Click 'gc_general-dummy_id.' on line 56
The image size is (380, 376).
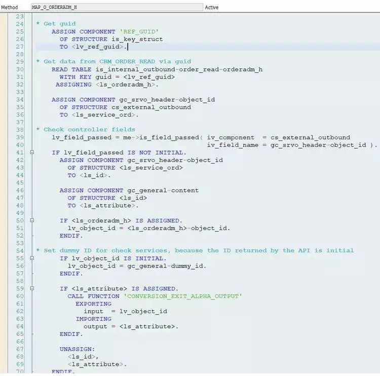coord(167,266)
